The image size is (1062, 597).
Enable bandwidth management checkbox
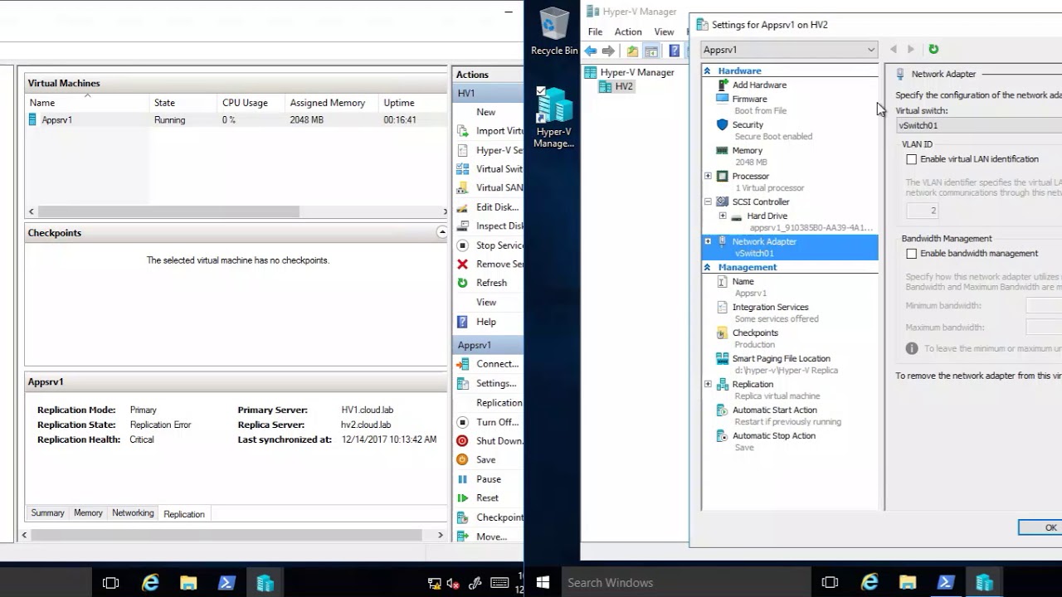(912, 254)
